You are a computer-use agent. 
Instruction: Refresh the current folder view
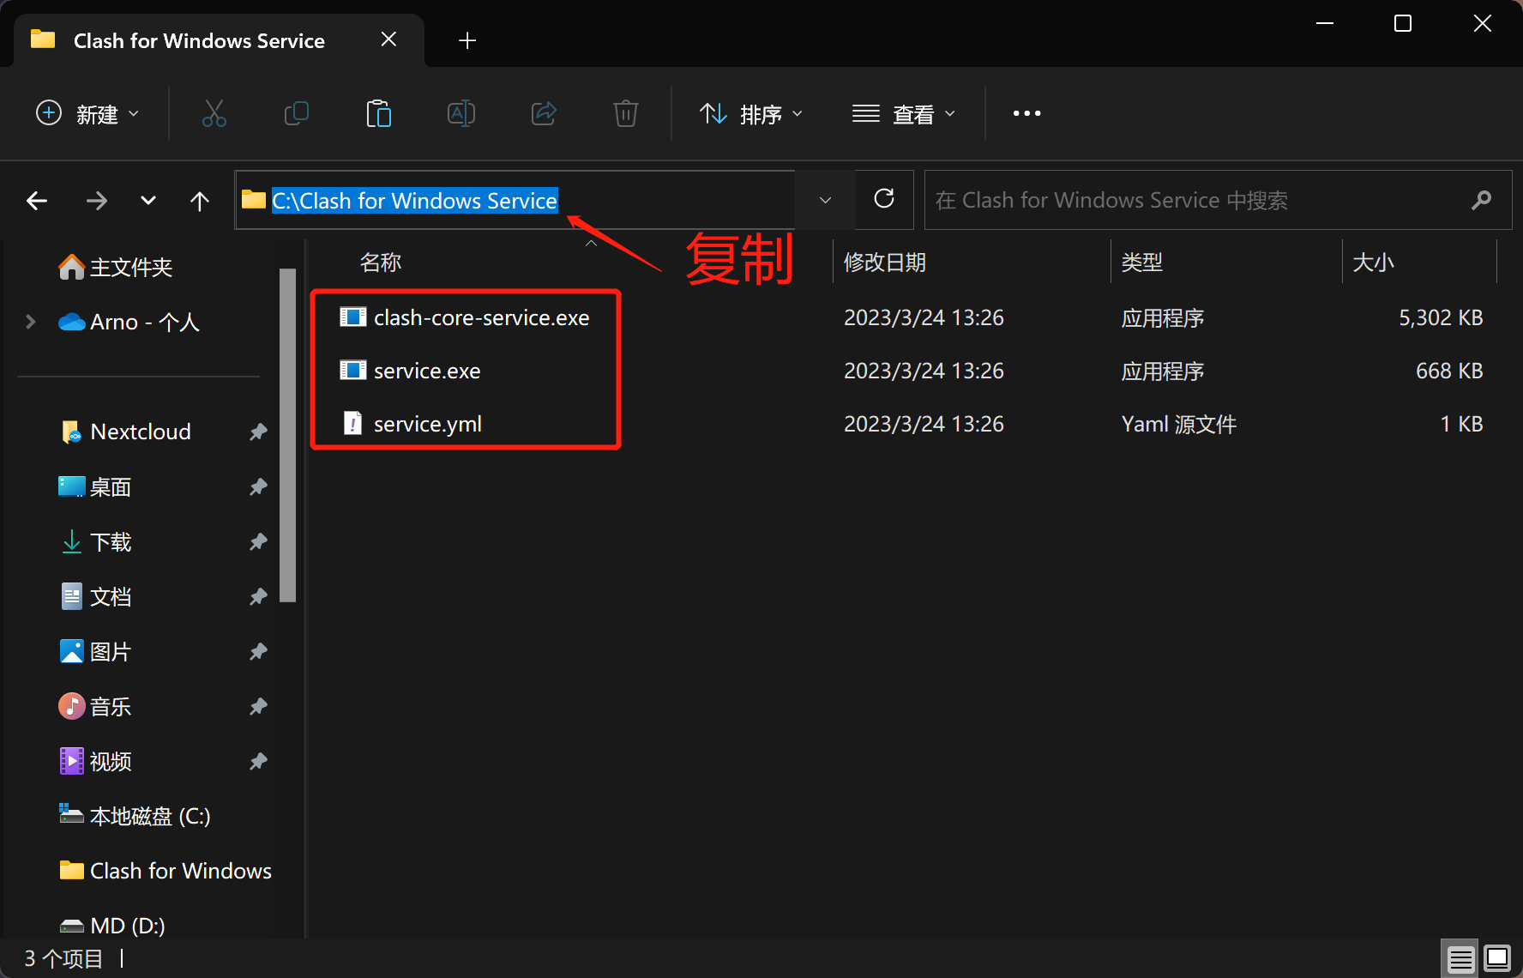tap(884, 199)
